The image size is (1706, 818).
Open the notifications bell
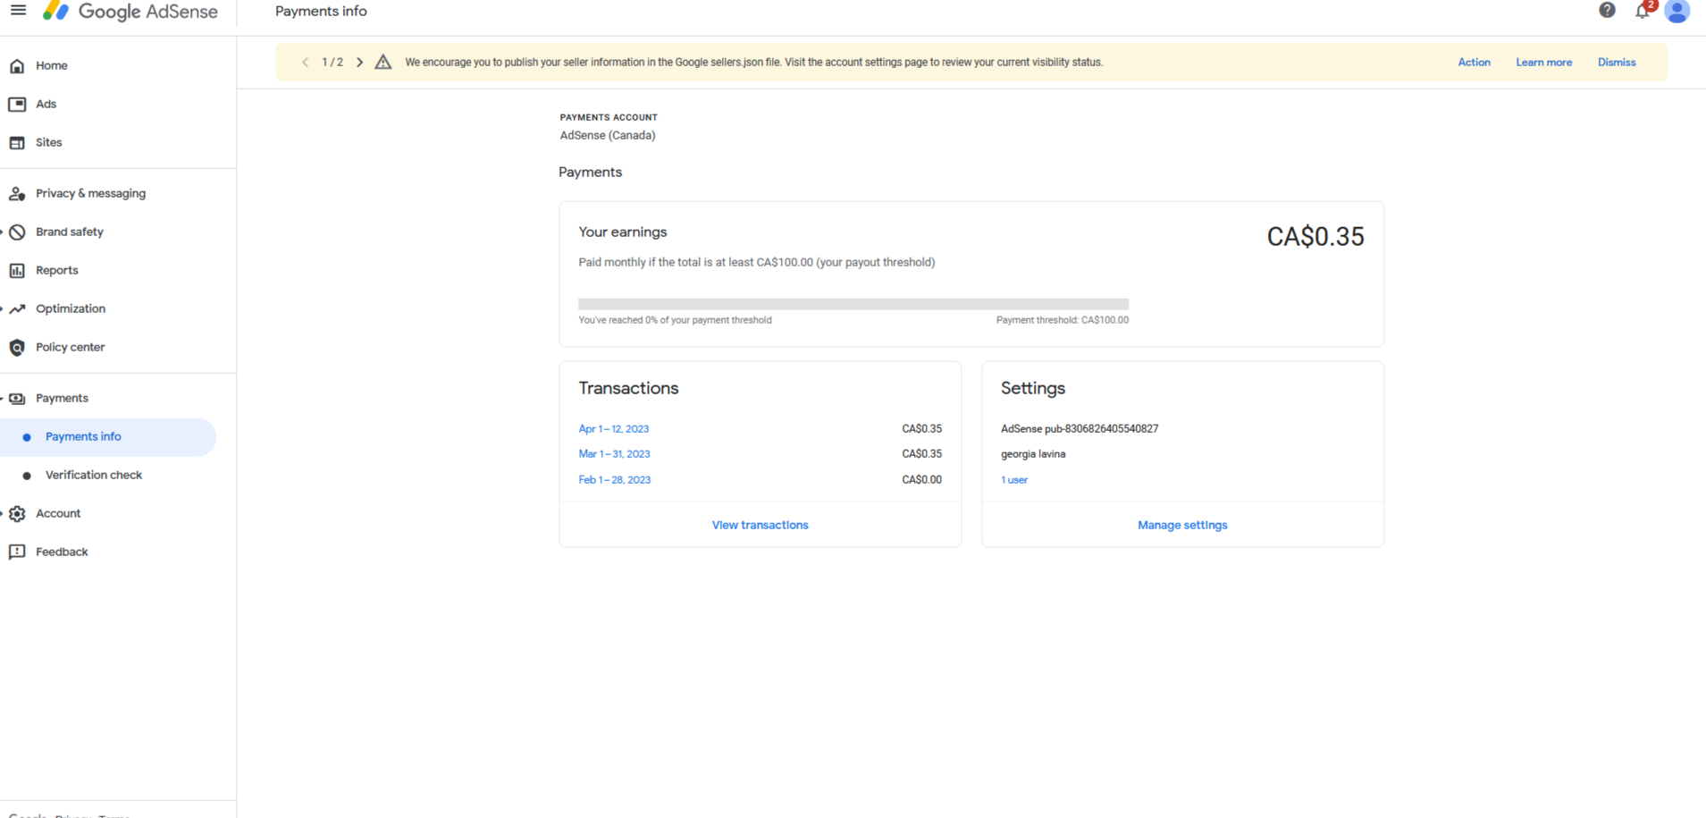(1643, 11)
